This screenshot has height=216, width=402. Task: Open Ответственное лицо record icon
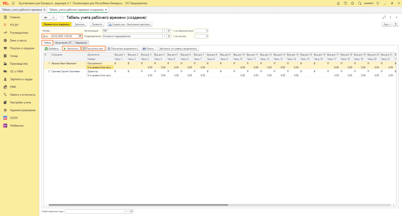point(132,211)
